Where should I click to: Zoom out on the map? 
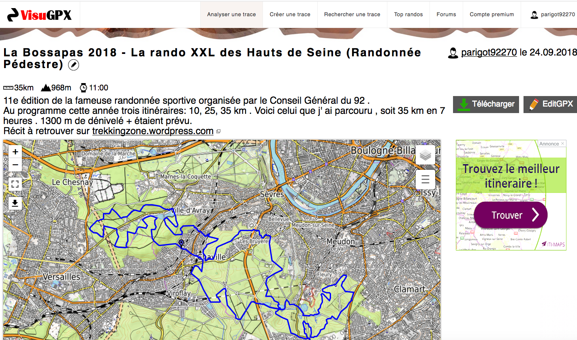[x=15, y=165]
